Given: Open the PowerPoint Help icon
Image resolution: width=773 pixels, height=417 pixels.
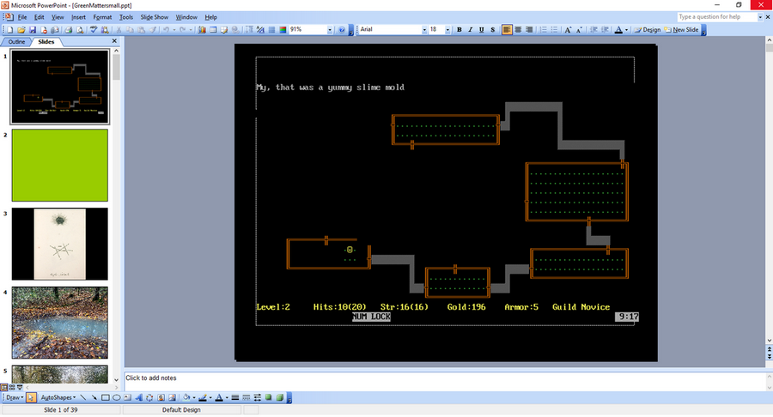Looking at the screenshot, I should 342,29.
